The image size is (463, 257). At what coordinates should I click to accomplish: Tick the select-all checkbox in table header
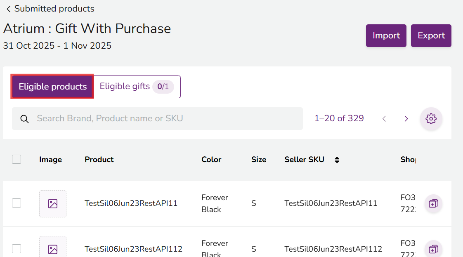[17, 159]
